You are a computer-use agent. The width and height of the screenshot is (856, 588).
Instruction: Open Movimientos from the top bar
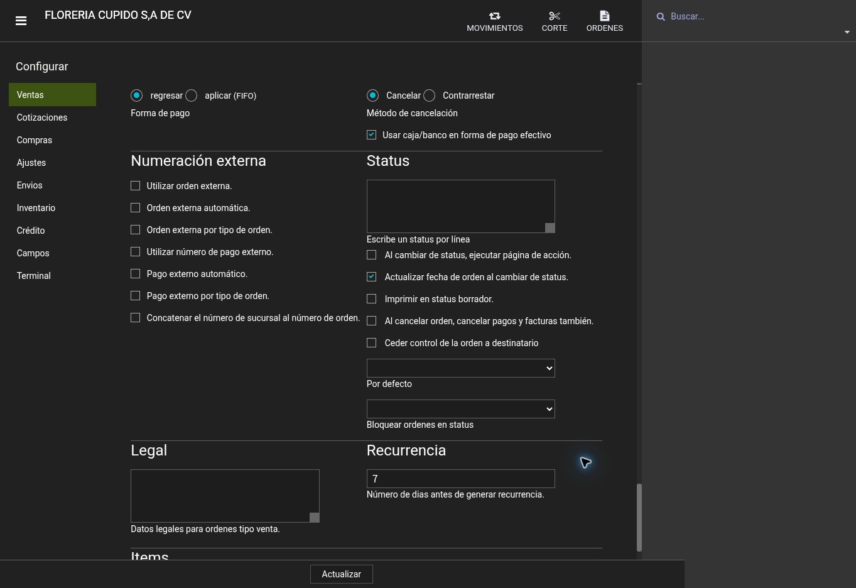(494, 21)
